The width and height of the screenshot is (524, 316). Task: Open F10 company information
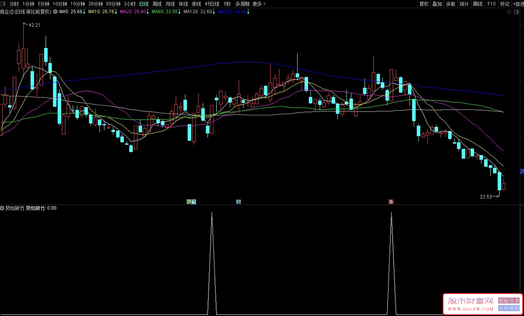[x=491, y=4]
